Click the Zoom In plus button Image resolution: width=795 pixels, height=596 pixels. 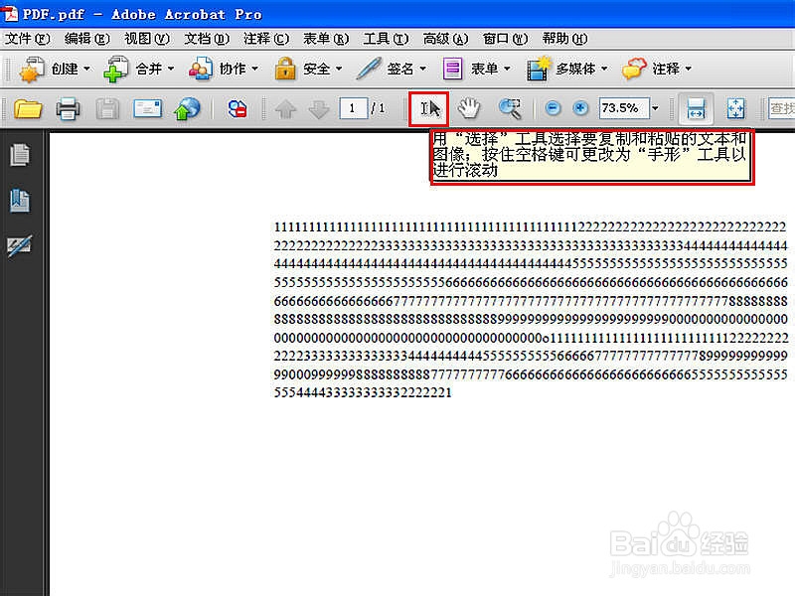point(580,108)
